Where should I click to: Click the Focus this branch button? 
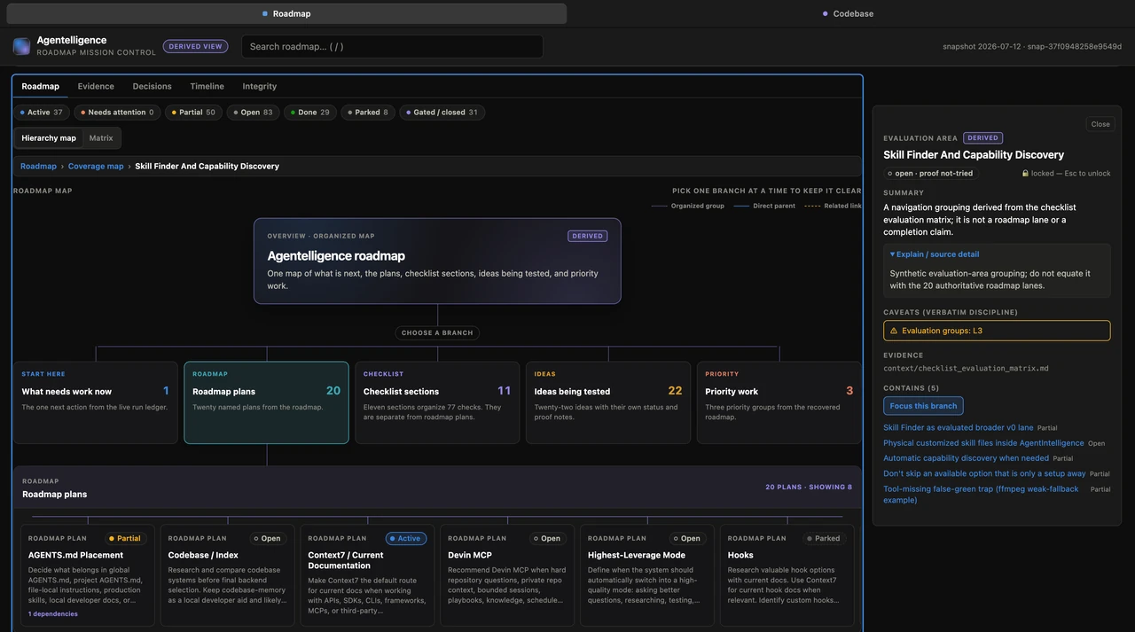[x=923, y=406]
